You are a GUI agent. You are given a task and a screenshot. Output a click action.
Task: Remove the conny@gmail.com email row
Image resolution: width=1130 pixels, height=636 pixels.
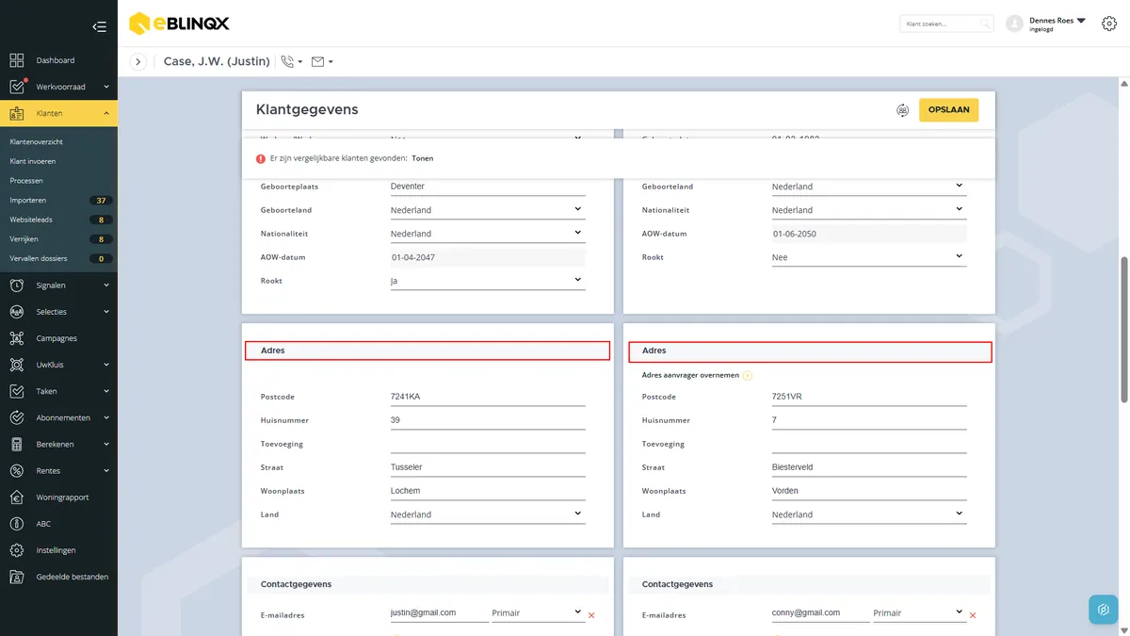coord(973,615)
